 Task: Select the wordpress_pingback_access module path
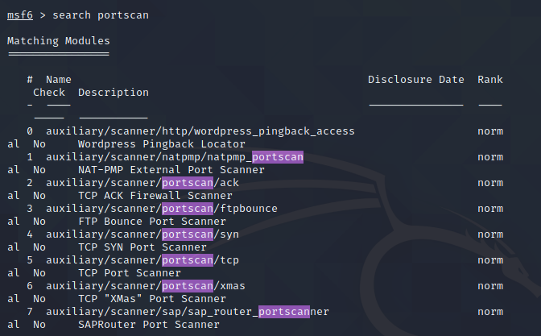tap(200, 131)
